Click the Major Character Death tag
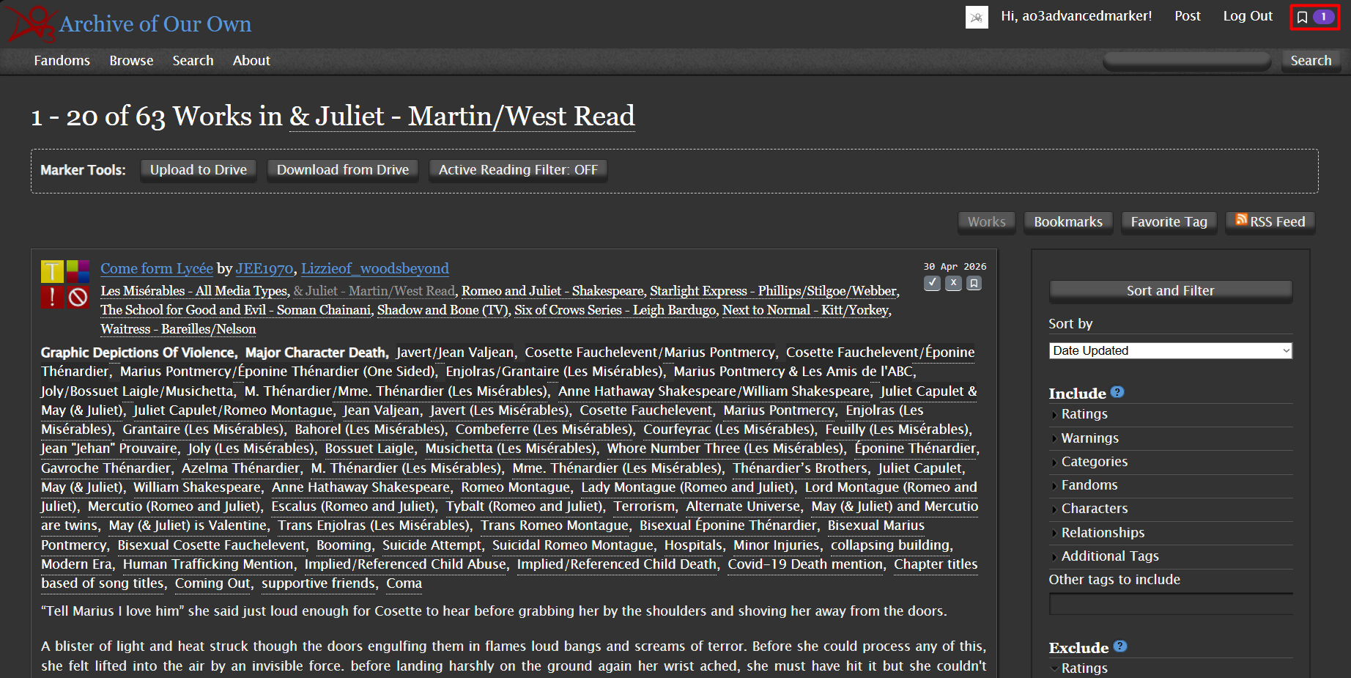 click(316, 353)
